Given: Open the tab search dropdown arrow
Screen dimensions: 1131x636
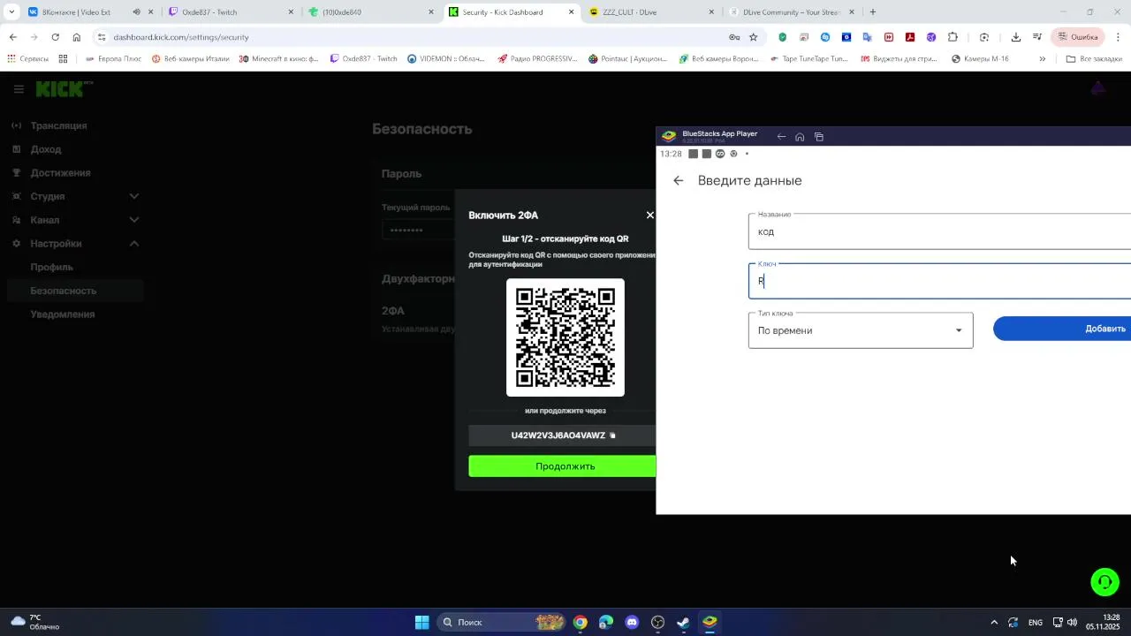Looking at the screenshot, I should [x=11, y=12].
